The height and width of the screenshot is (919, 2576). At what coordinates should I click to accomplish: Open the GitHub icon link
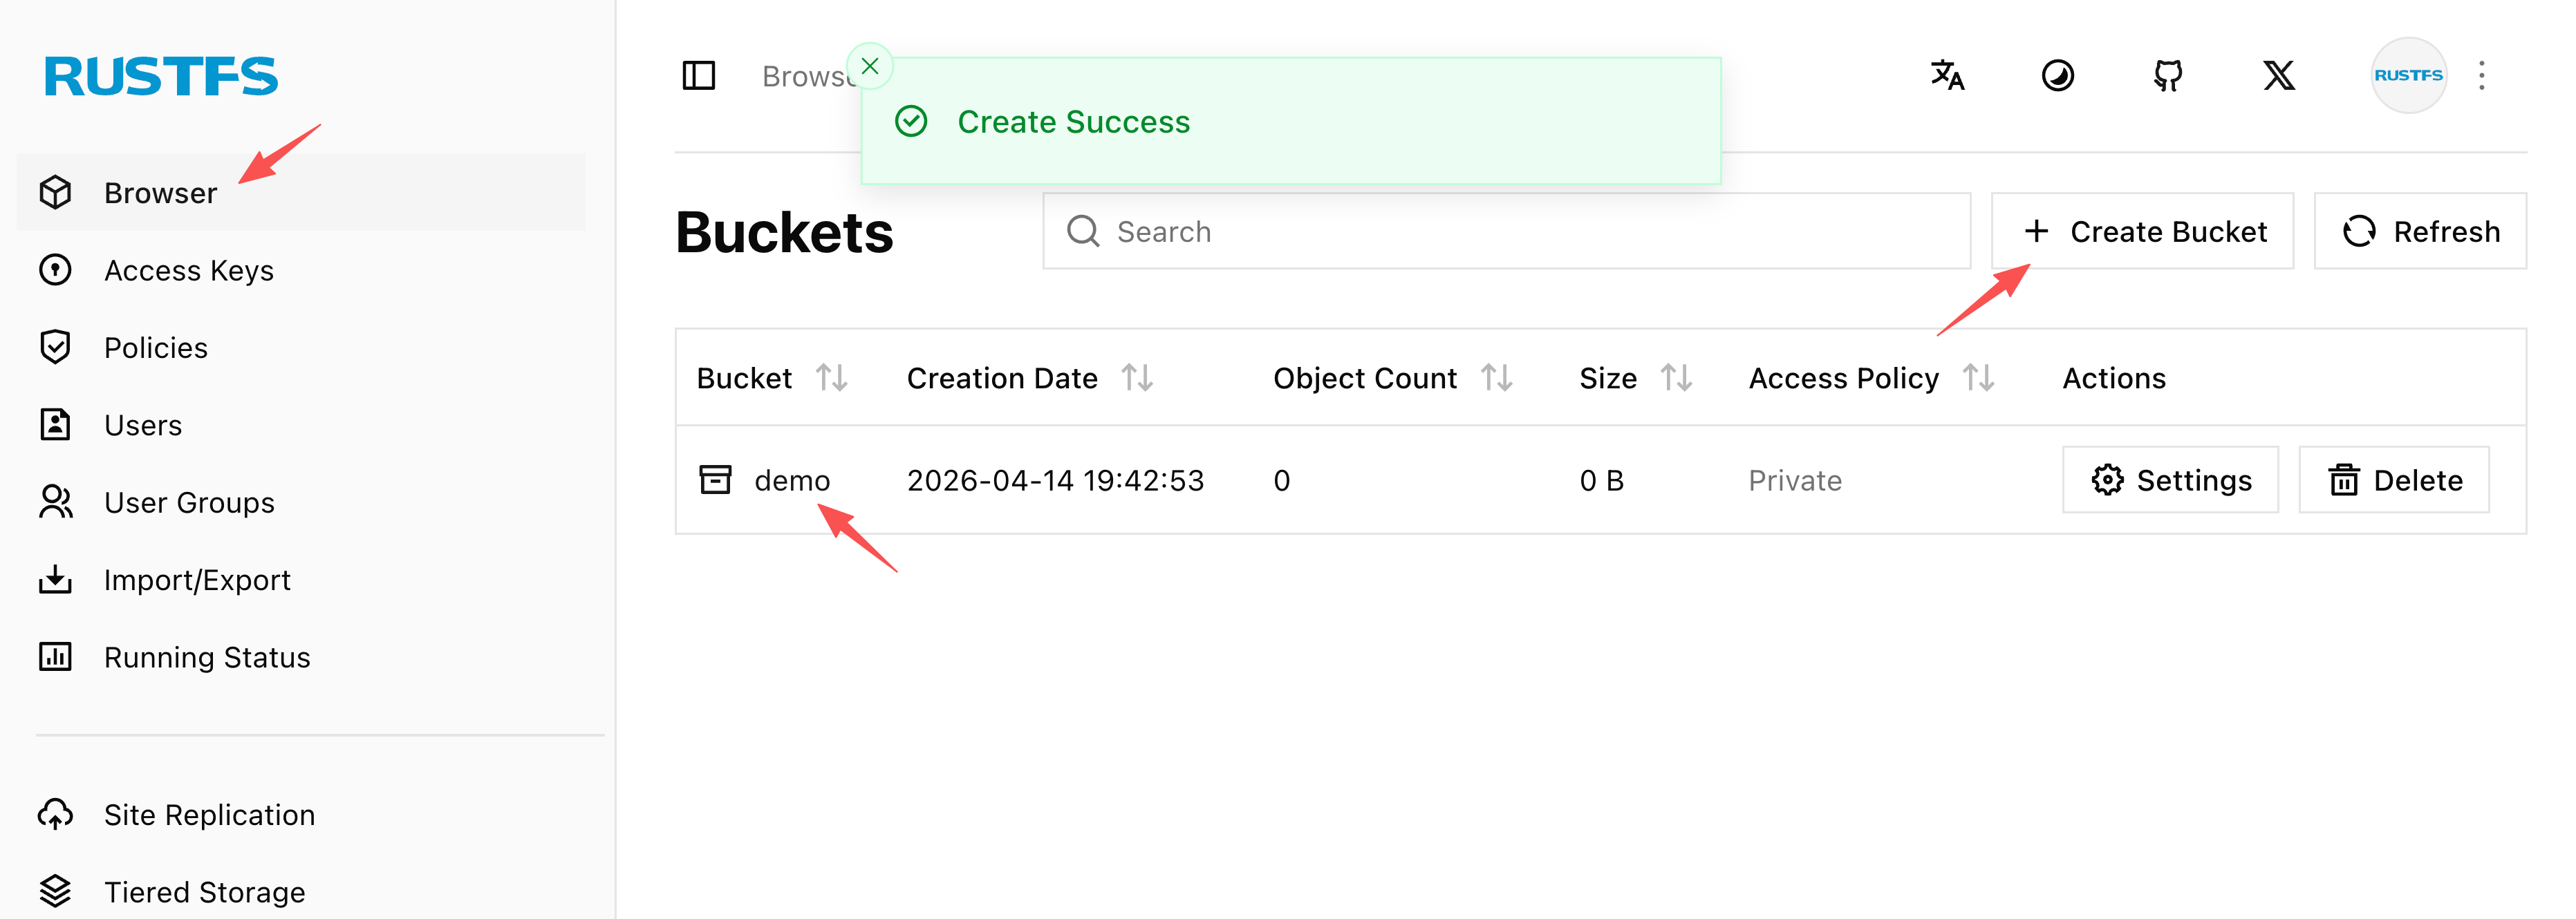click(2167, 76)
